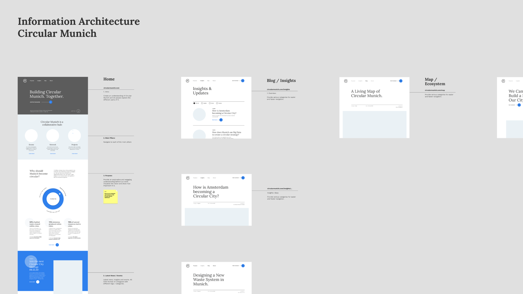Screen dimensions: 523x294
Task: Click the down-arrow scroll icon in hero
Action: coord(78,111)
